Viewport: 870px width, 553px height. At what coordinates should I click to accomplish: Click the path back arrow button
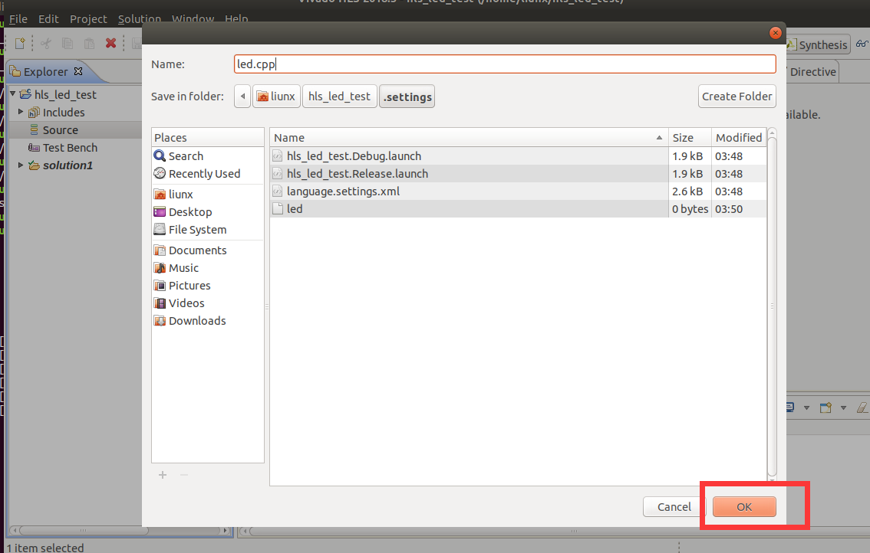tap(242, 97)
